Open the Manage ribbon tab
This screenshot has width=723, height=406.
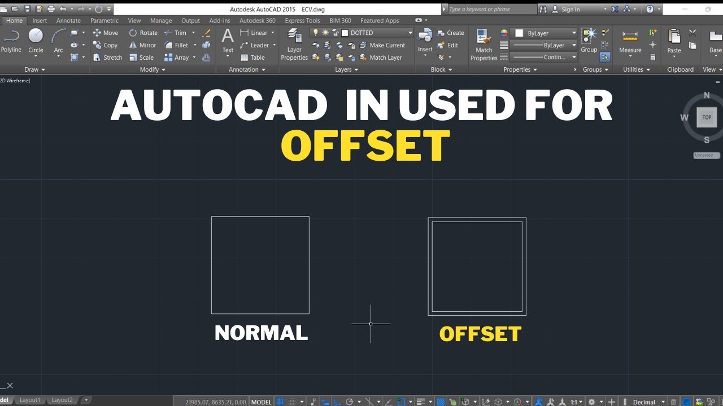161,20
